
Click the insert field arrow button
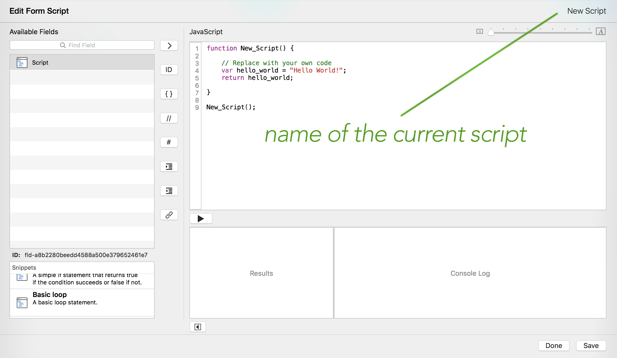click(169, 46)
